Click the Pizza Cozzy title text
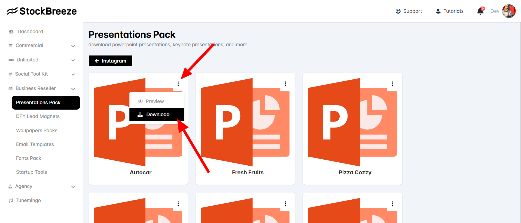Viewport: 521px width, 223px height. (x=355, y=172)
